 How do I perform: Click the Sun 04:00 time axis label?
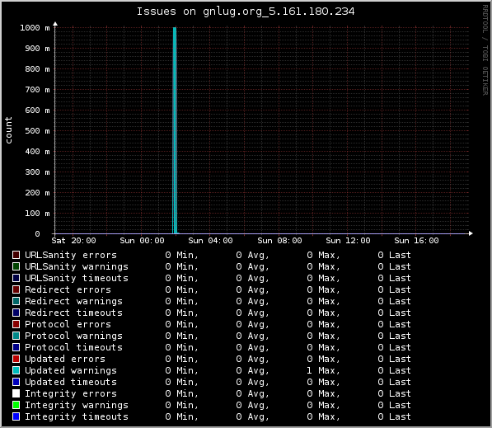tap(210, 241)
